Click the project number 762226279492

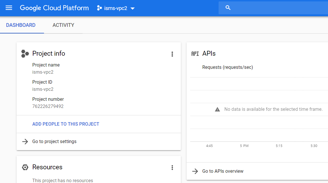(48, 106)
